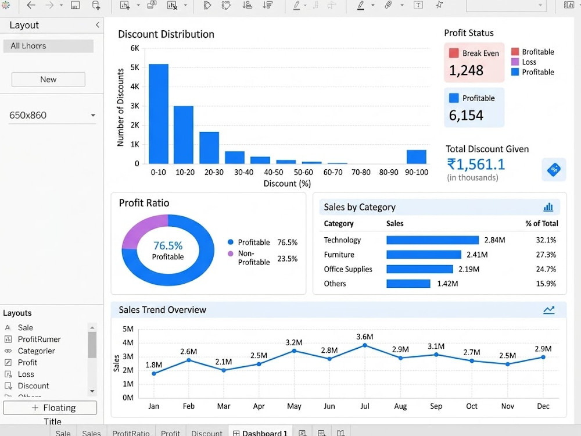Click the Sort Descending icon
581x436 pixels.
click(x=267, y=5)
